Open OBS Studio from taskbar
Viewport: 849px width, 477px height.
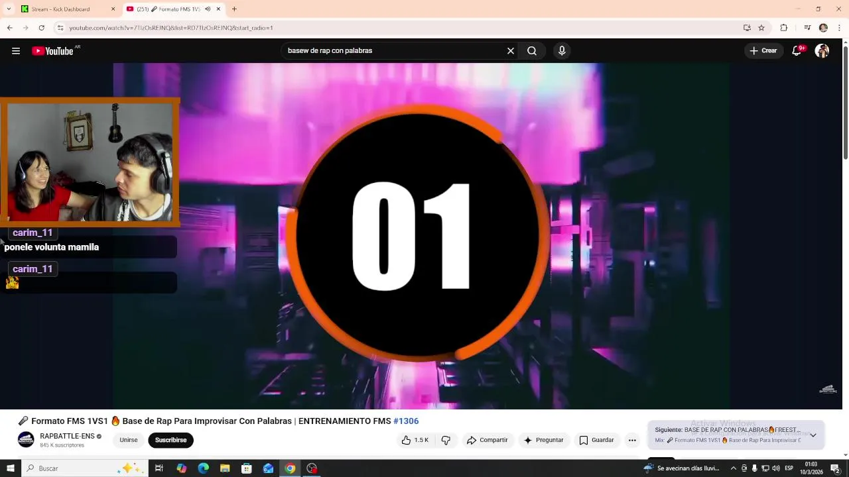pyautogui.click(x=312, y=468)
